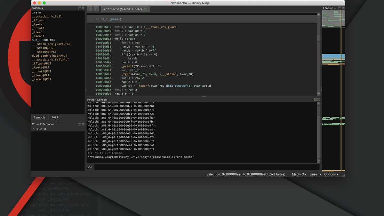Open the Mach-O view type dropdown
This screenshot has height=216, width=384.
(299, 174)
